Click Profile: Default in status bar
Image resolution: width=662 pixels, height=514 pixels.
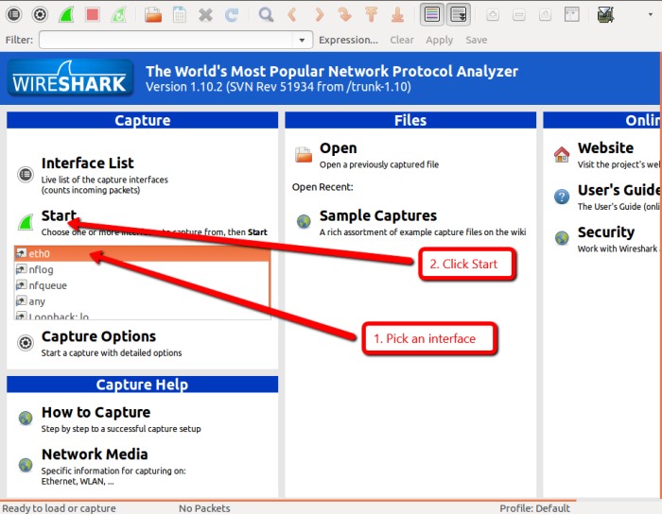(534, 508)
